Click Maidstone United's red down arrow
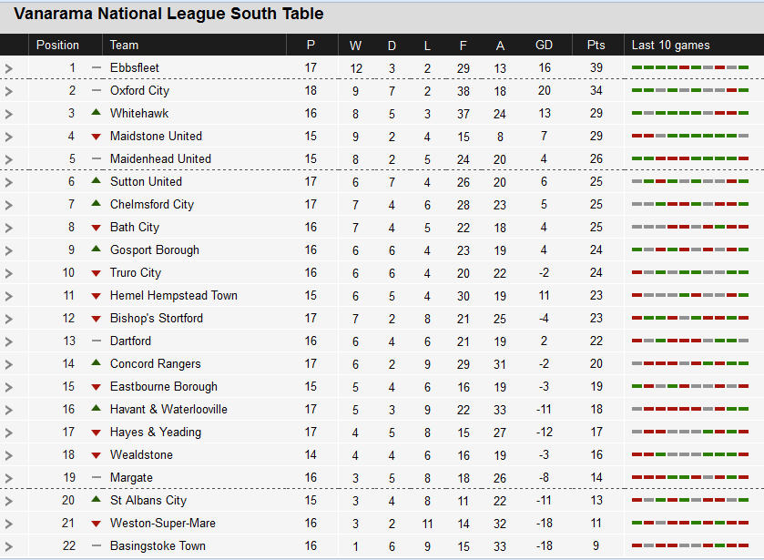 96,137
